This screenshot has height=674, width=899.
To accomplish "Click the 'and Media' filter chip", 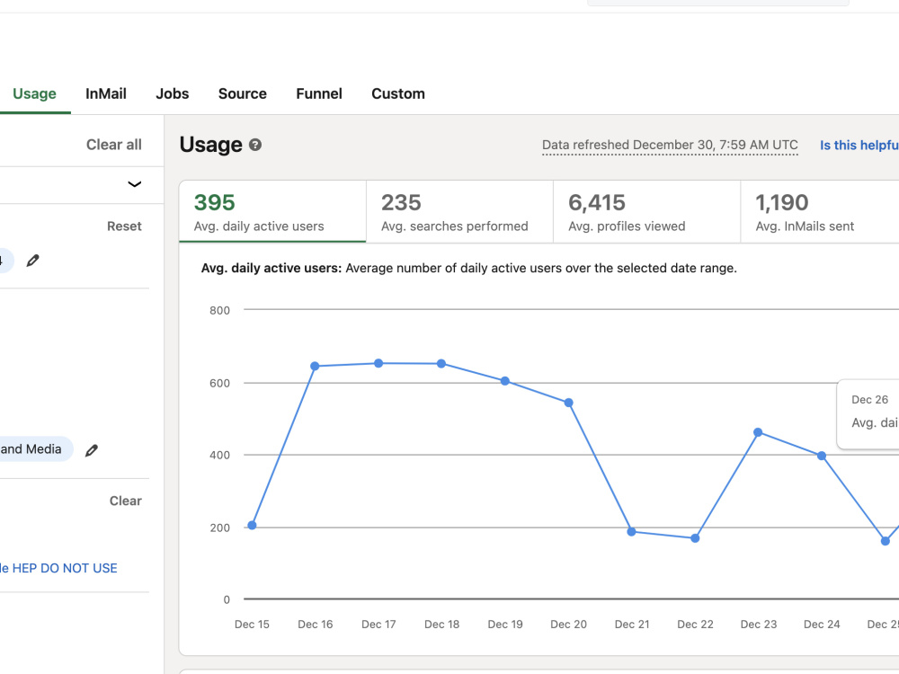I will point(34,448).
